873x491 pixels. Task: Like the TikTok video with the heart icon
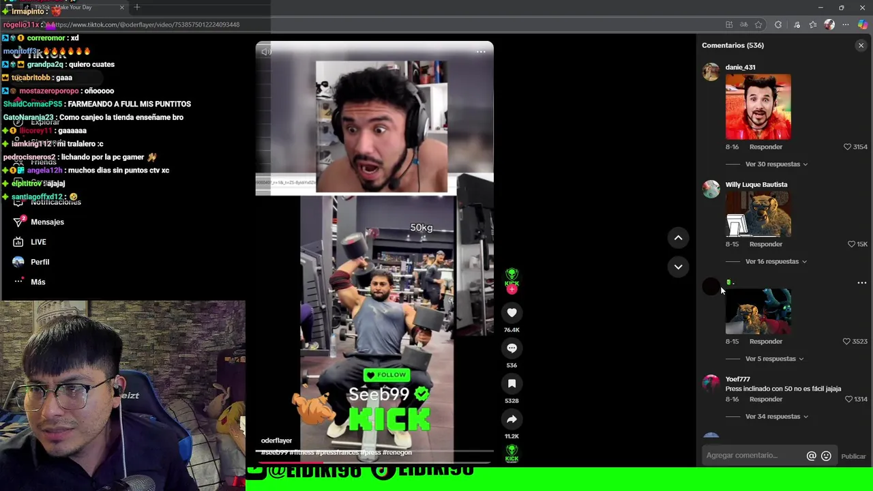[x=512, y=312]
